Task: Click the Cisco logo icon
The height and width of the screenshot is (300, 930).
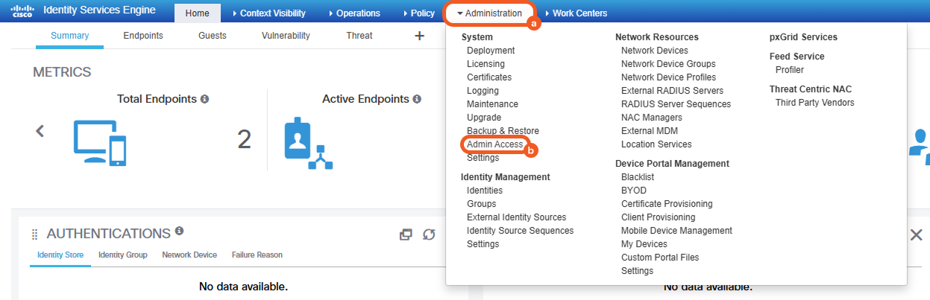Action: coord(22,11)
